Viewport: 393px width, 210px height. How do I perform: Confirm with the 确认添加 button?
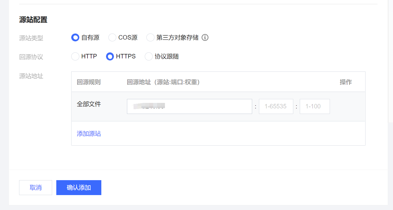tap(79, 187)
